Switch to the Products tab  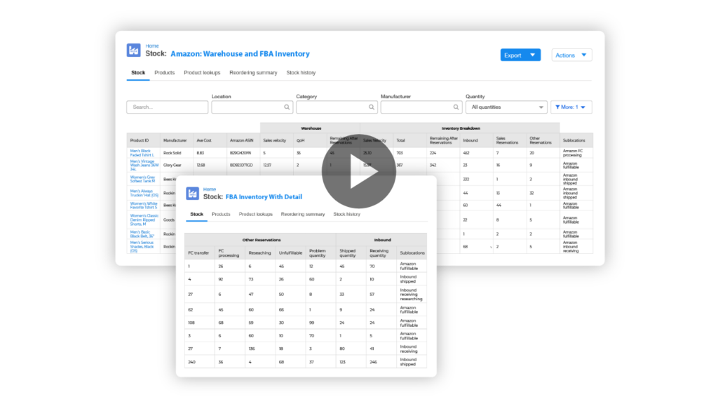[165, 72]
